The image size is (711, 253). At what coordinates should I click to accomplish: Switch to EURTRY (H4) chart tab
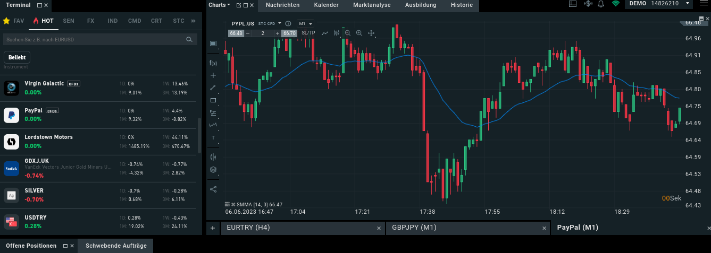302,228
